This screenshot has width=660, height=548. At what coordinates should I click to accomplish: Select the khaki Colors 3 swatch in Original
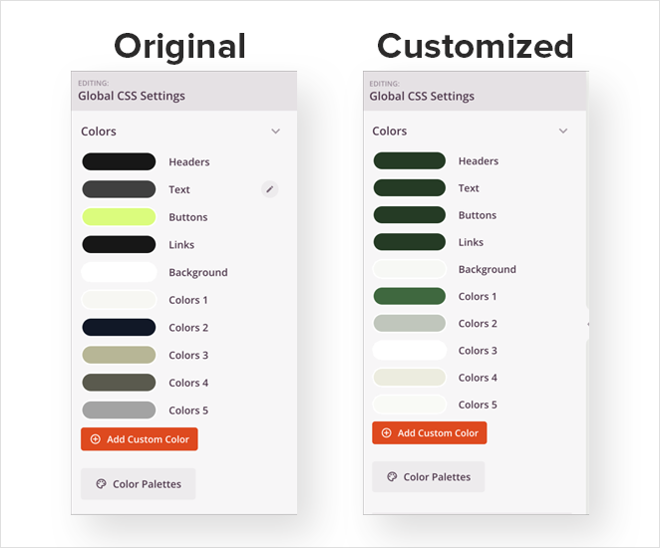(x=119, y=355)
